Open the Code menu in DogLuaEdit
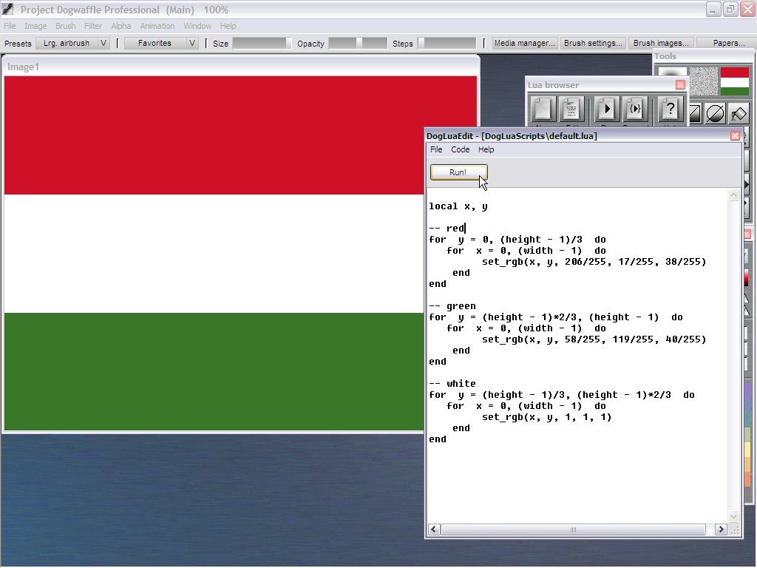Viewport: 757px width, 568px height. click(x=460, y=149)
